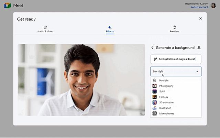Click the experimental labs flask icon

tap(199, 48)
